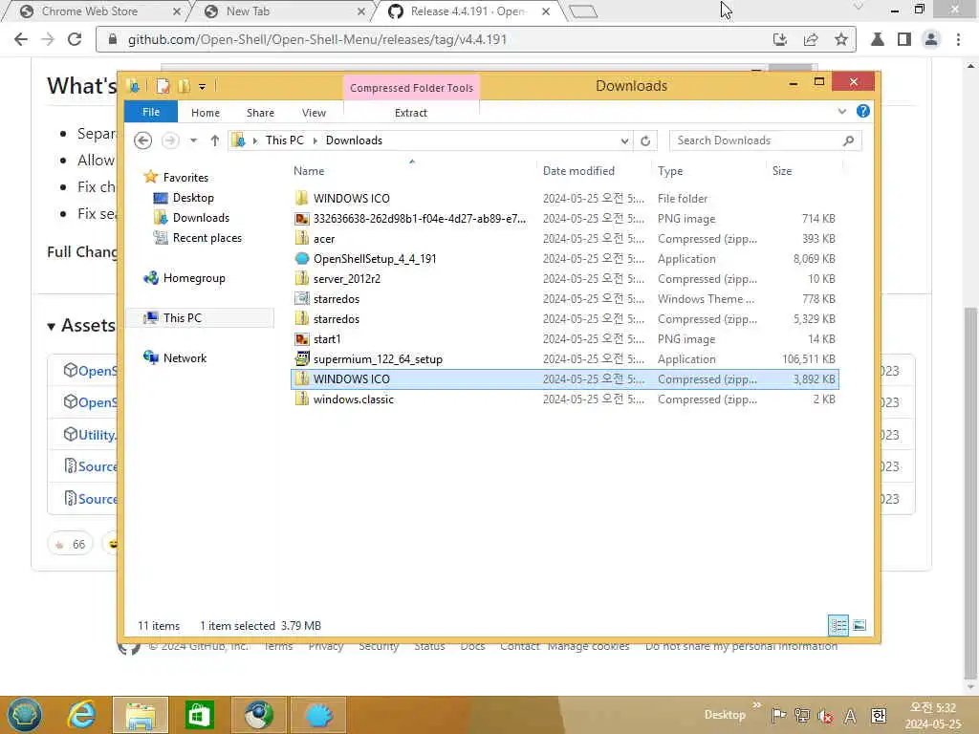Select windows.classic zip file
This screenshot has width=979, height=734.
(x=564, y=399)
